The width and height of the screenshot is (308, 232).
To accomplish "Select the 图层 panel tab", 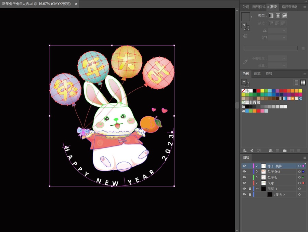I will [x=246, y=157].
